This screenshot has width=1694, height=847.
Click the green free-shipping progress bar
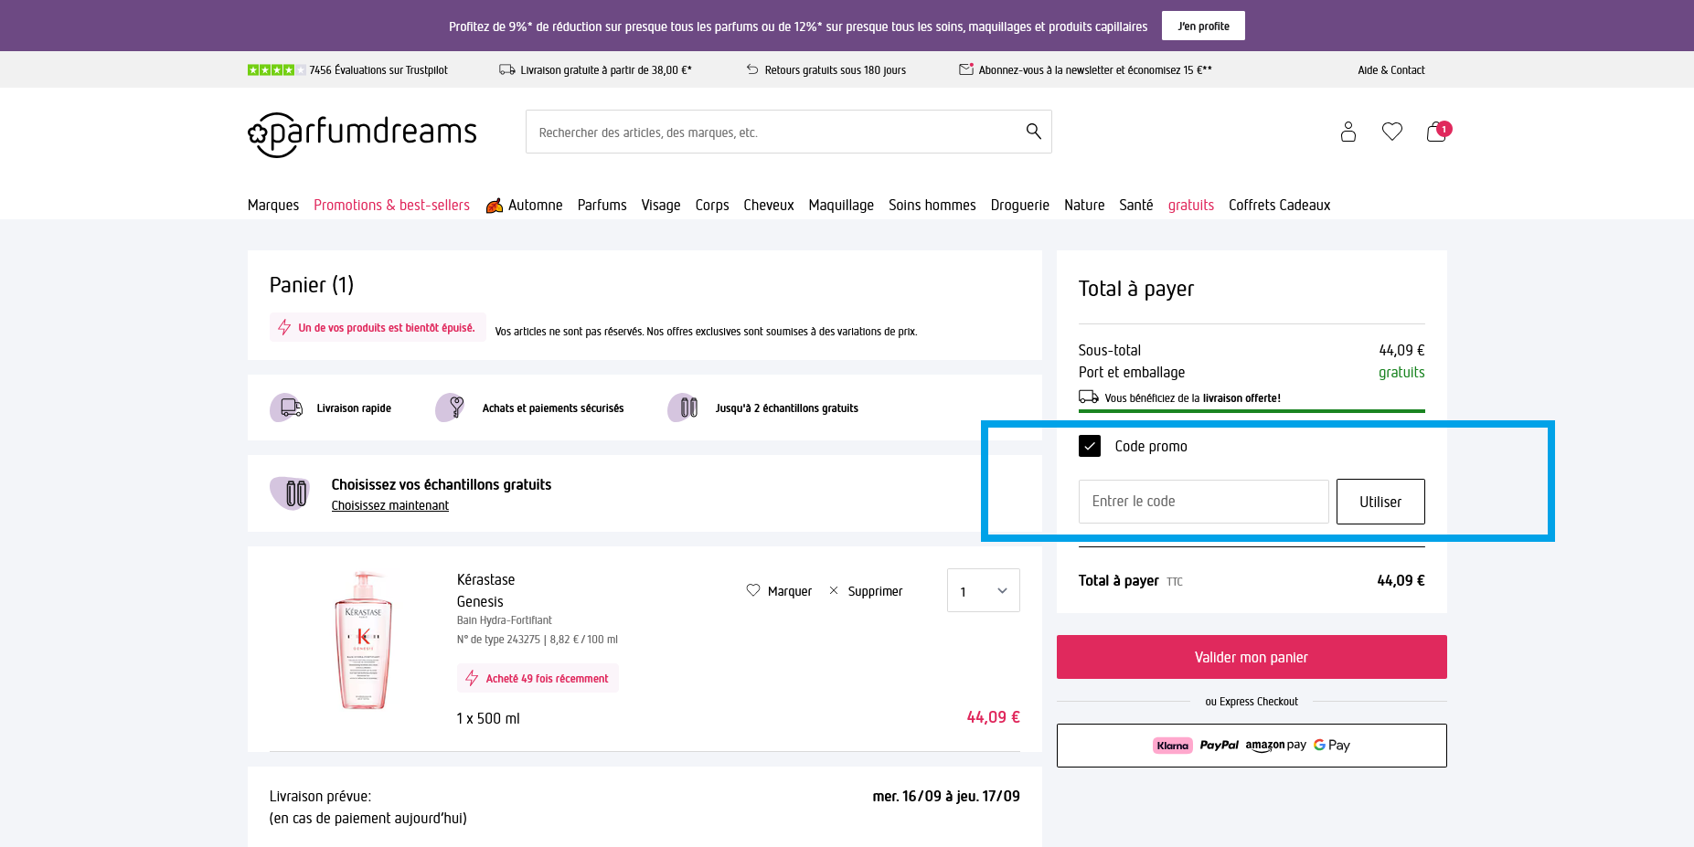tap(1252, 411)
